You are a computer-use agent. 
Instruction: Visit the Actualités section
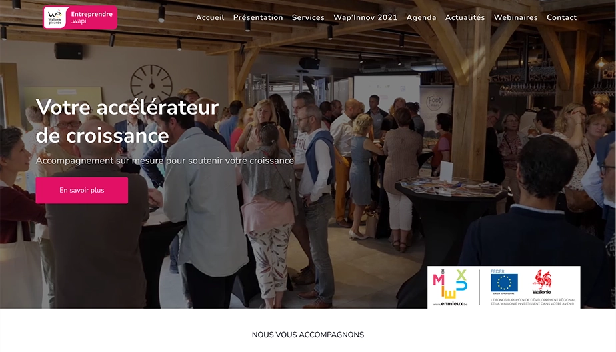[465, 17]
